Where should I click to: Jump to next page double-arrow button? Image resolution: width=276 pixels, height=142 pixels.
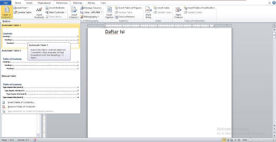[274, 135]
